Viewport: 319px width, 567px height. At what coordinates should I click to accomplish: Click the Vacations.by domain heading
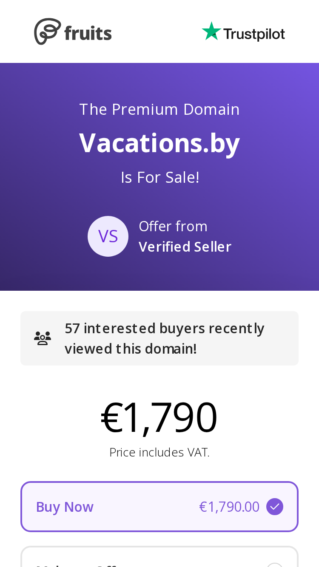(x=159, y=143)
